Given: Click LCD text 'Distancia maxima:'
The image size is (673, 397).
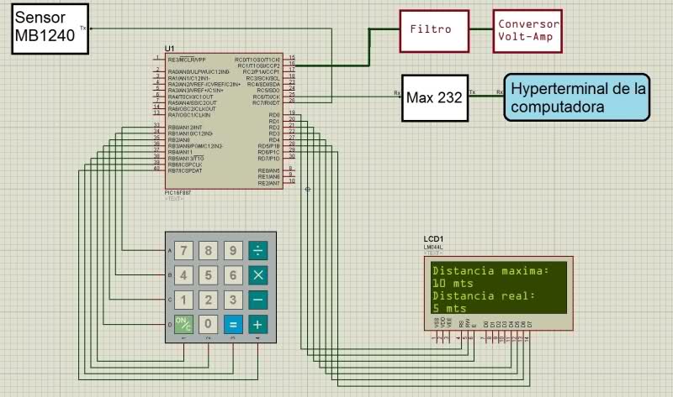Looking at the screenshot, I should pyautogui.click(x=490, y=270).
